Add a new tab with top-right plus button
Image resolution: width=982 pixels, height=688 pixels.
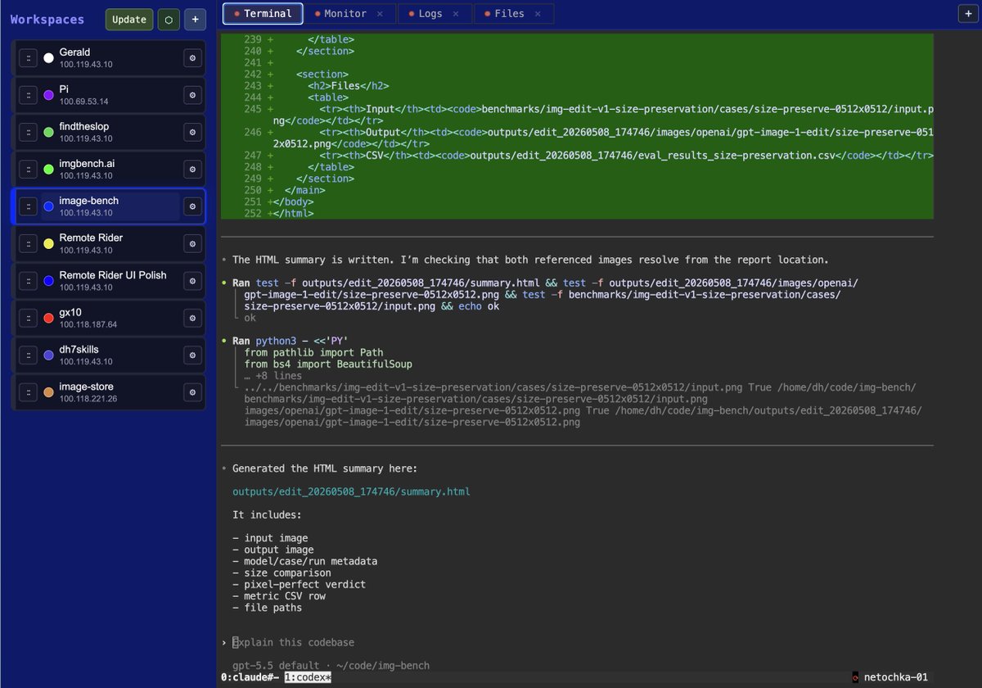[968, 13]
